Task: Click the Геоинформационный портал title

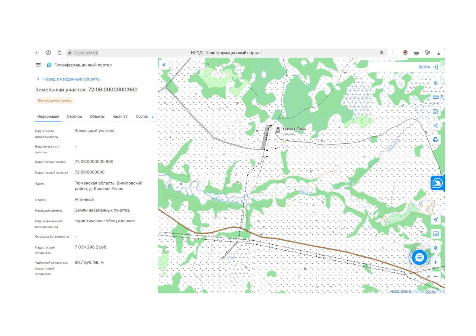Action: 83,65
